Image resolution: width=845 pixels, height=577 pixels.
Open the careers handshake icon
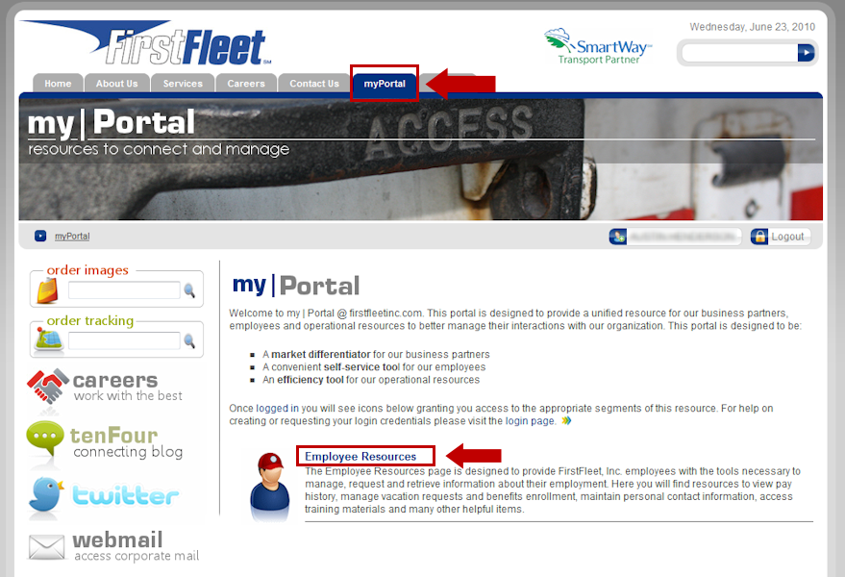tap(47, 386)
